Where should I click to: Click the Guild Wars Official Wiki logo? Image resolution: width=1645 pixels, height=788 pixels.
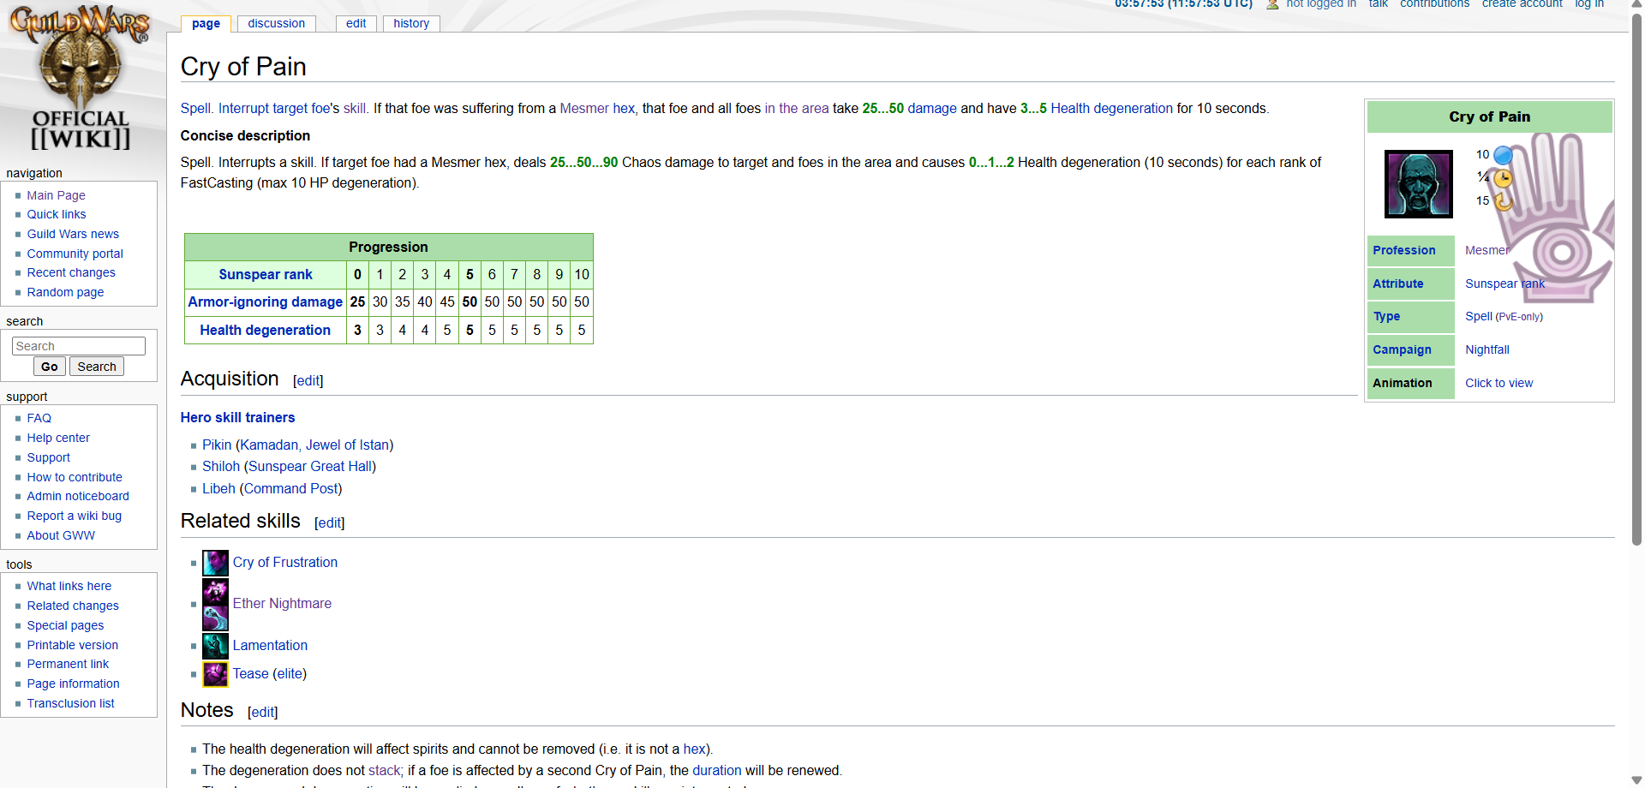tap(80, 79)
